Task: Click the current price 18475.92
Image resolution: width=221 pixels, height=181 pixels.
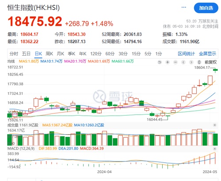Action: point(35,22)
